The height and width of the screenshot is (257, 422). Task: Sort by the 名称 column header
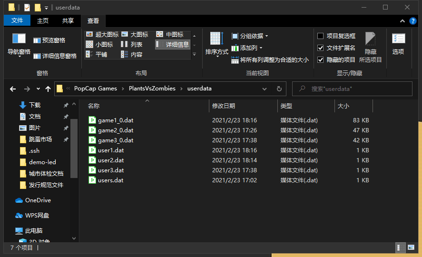[147, 106]
